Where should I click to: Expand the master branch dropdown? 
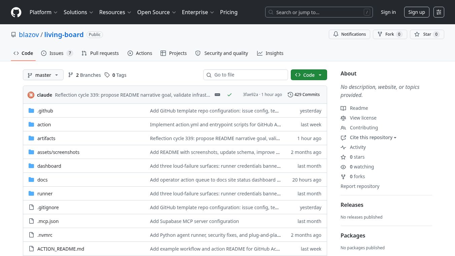[x=43, y=75]
